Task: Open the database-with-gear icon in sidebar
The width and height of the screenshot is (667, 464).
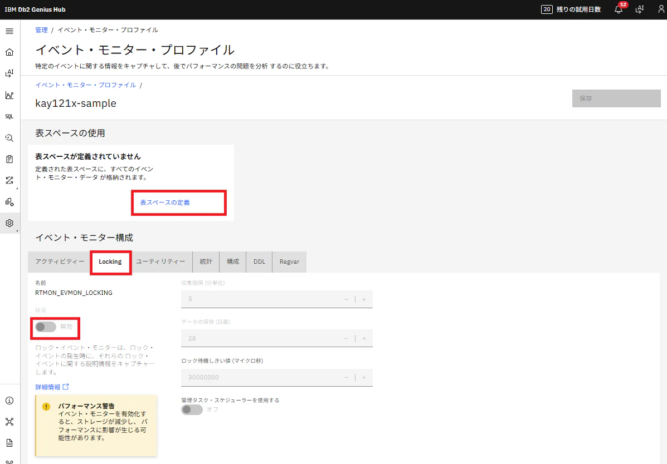Action: click(x=9, y=202)
